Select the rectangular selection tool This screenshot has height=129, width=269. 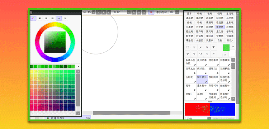(x=188, y=47)
